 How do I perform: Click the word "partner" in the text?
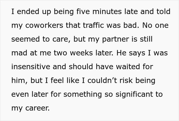click(x=116, y=40)
